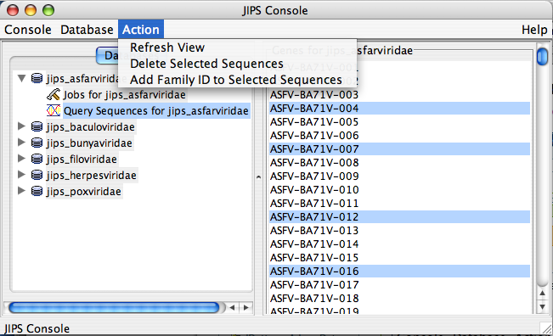Click the jips_asfarviridae database icon
The height and width of the screenshot is (336, 553).
click(x=37, y=78)
